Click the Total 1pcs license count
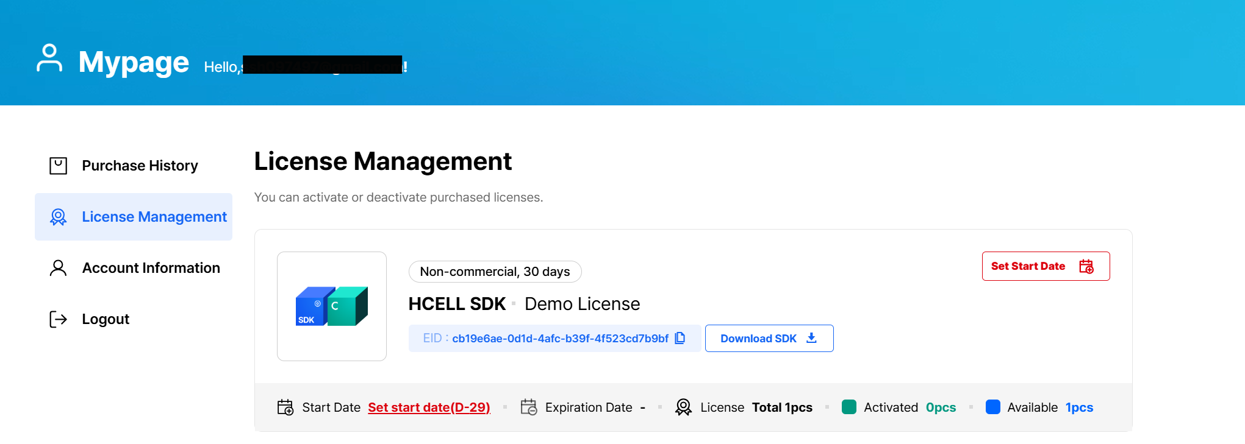The width and height of the screenshot is (1245, 444). point(782,407)
